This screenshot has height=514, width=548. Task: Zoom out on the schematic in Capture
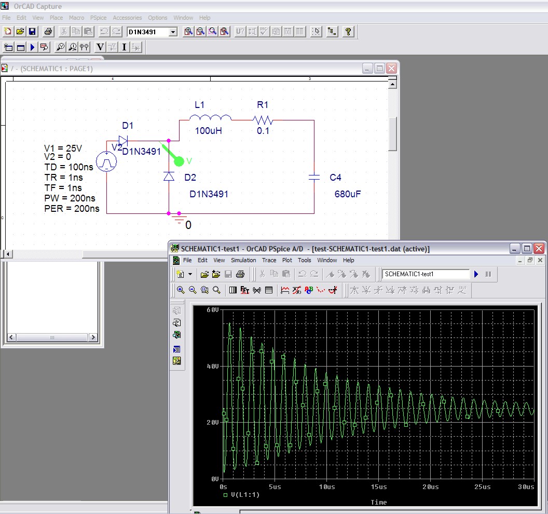pos(200,32)
